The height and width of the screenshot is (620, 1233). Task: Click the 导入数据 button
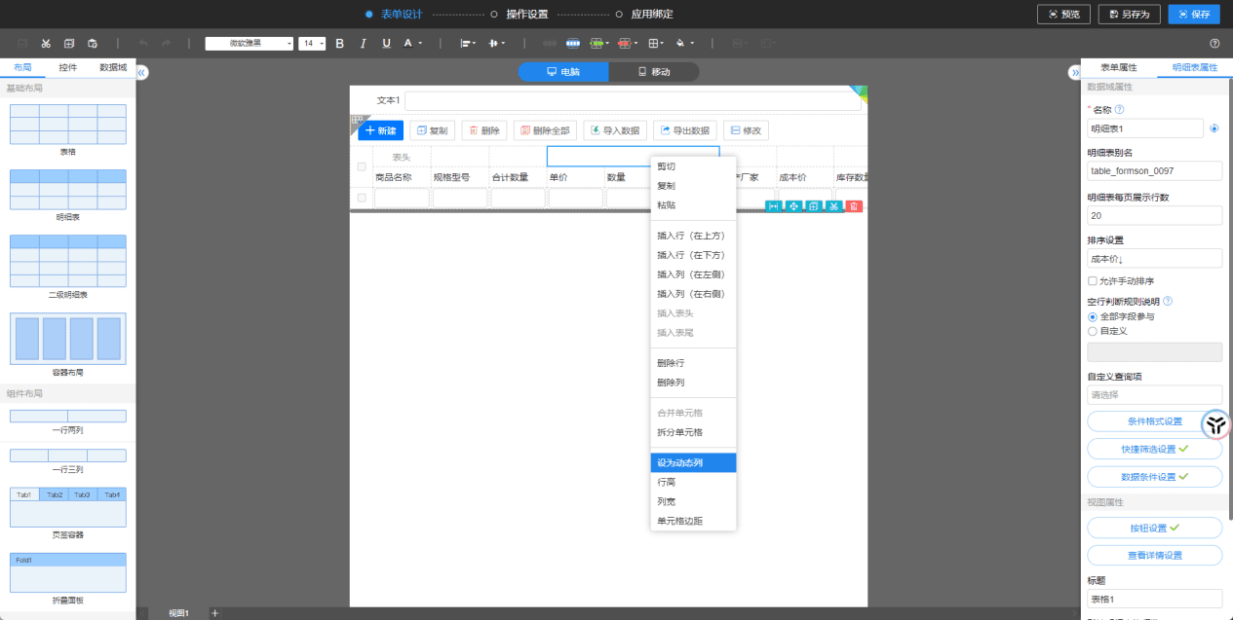pos(615,130)
